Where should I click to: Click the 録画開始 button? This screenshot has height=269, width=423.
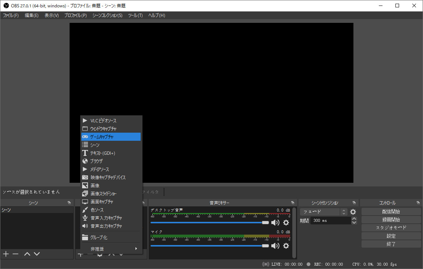point(391,220)
